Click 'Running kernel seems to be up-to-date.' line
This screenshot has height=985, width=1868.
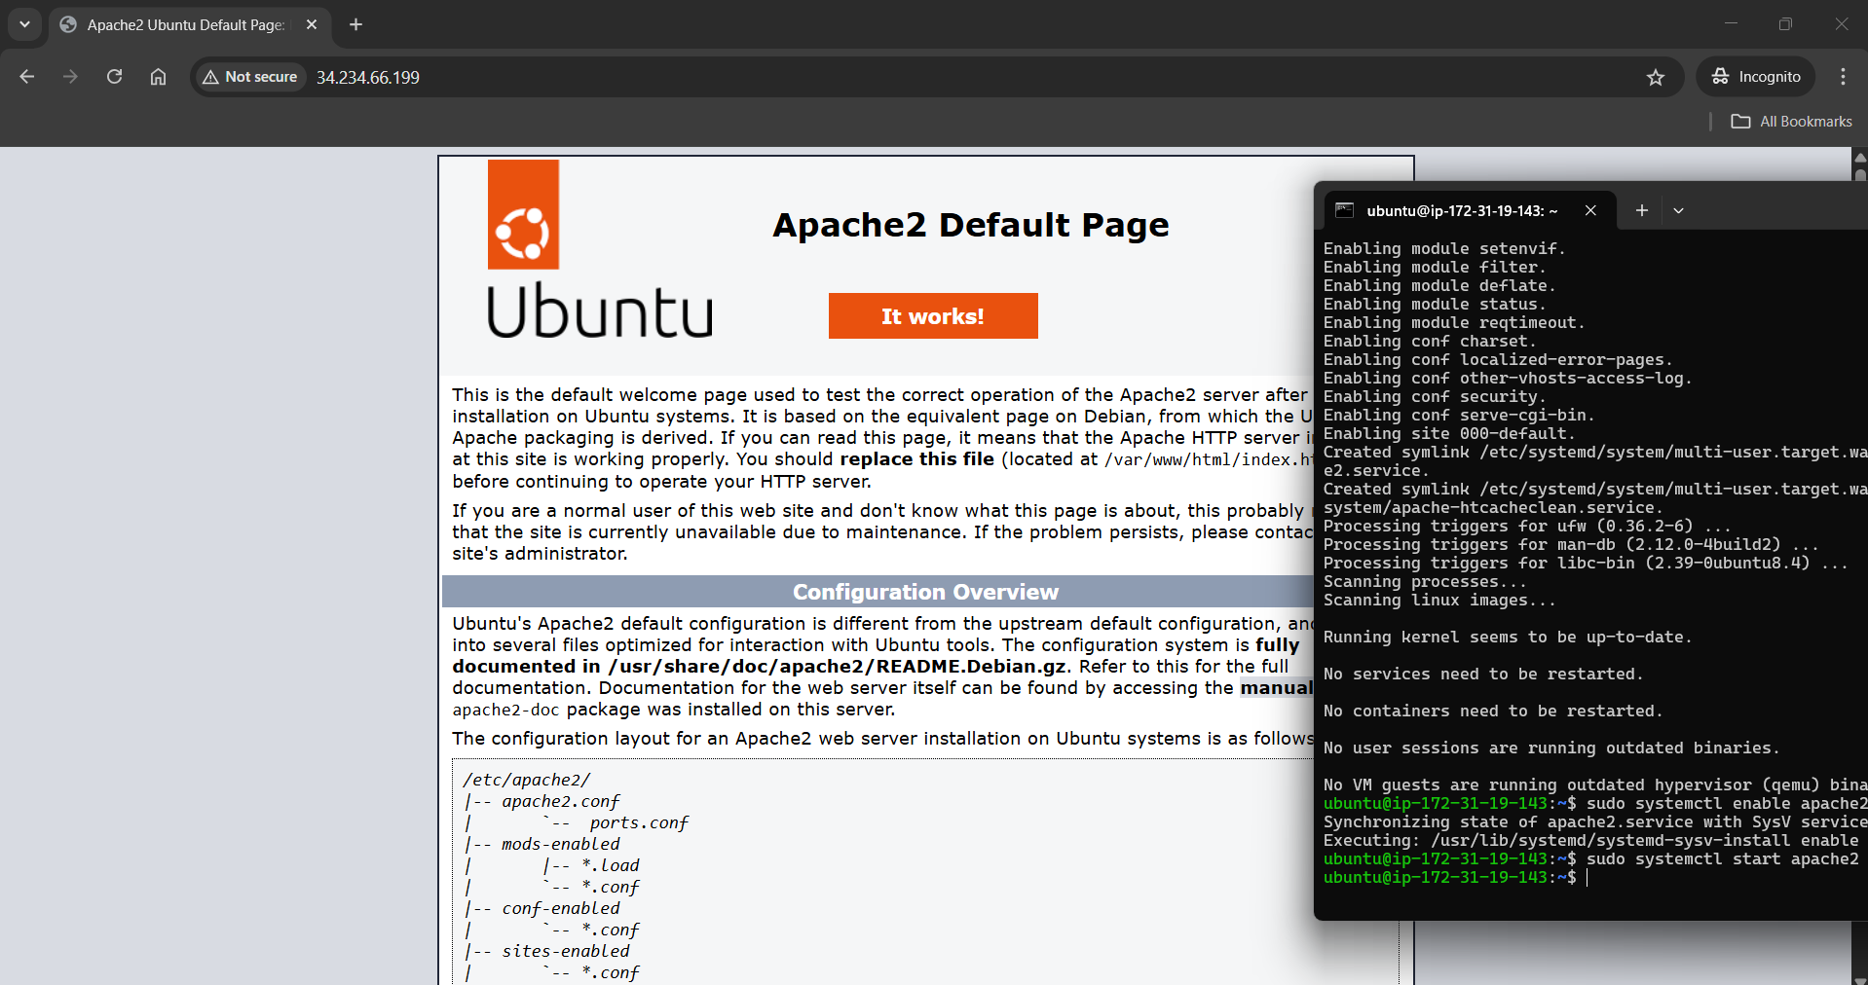click(x=1508, y=637)
